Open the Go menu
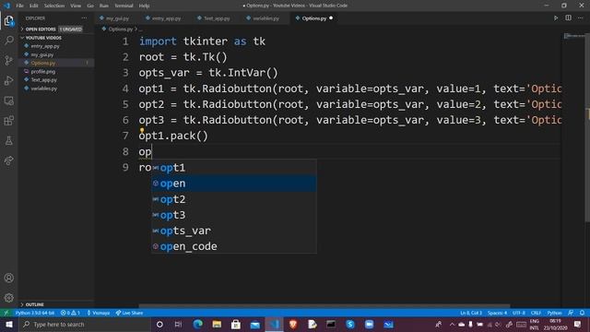590x332 pixels. [90, 6]
